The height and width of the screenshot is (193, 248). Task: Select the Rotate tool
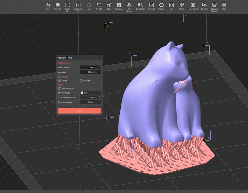99,6
